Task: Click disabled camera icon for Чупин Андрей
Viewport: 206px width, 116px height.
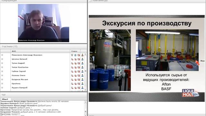Action: click(x=75, y=63)
